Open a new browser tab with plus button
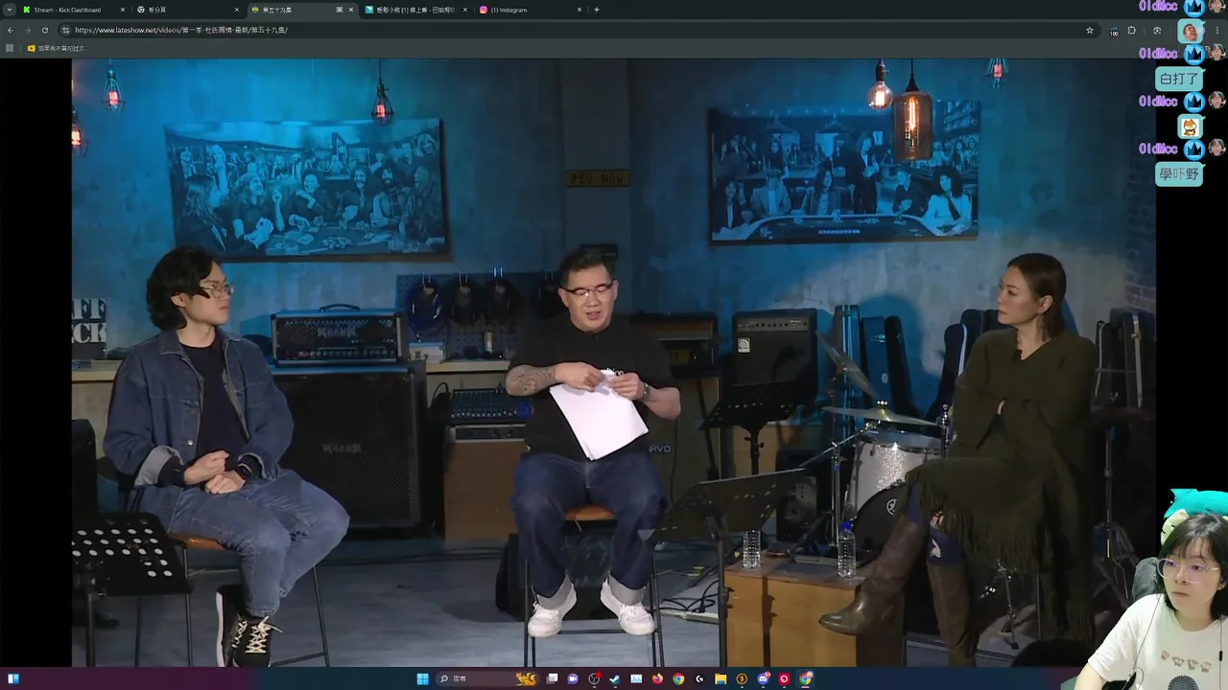Image resolution: width=1228 pixels, height=690 pixels. [x=597, y=10]
